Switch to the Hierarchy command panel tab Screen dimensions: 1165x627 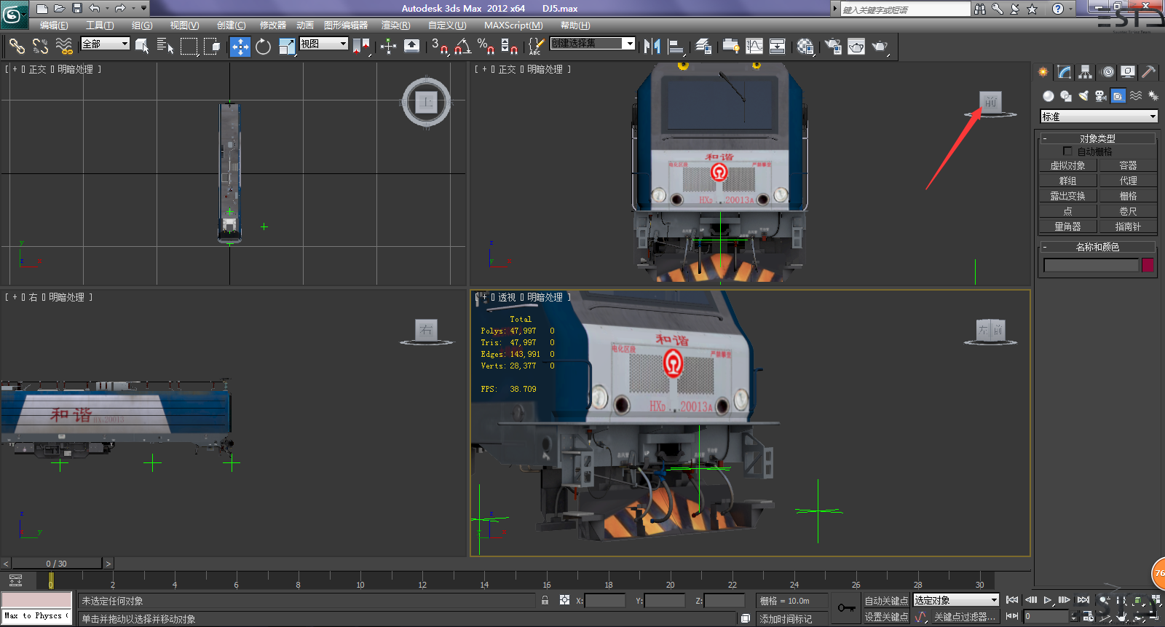pyautogui.click(x=1086, y=72)
